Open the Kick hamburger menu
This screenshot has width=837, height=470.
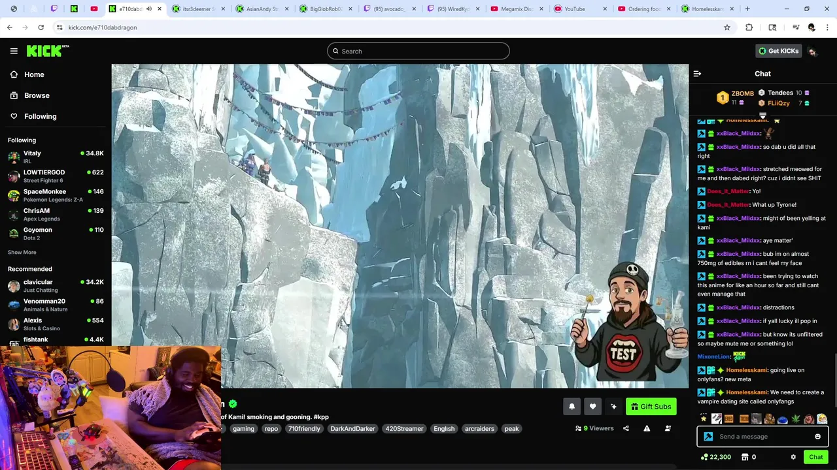tap(14, 51)
